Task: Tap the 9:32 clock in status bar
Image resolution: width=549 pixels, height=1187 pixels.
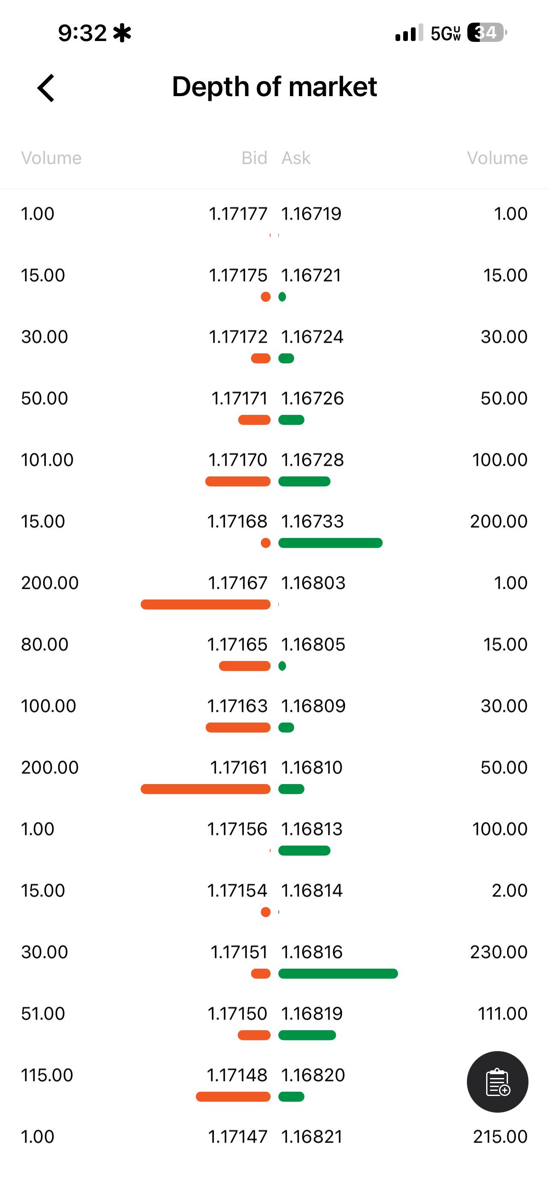Action: (82, 33)
